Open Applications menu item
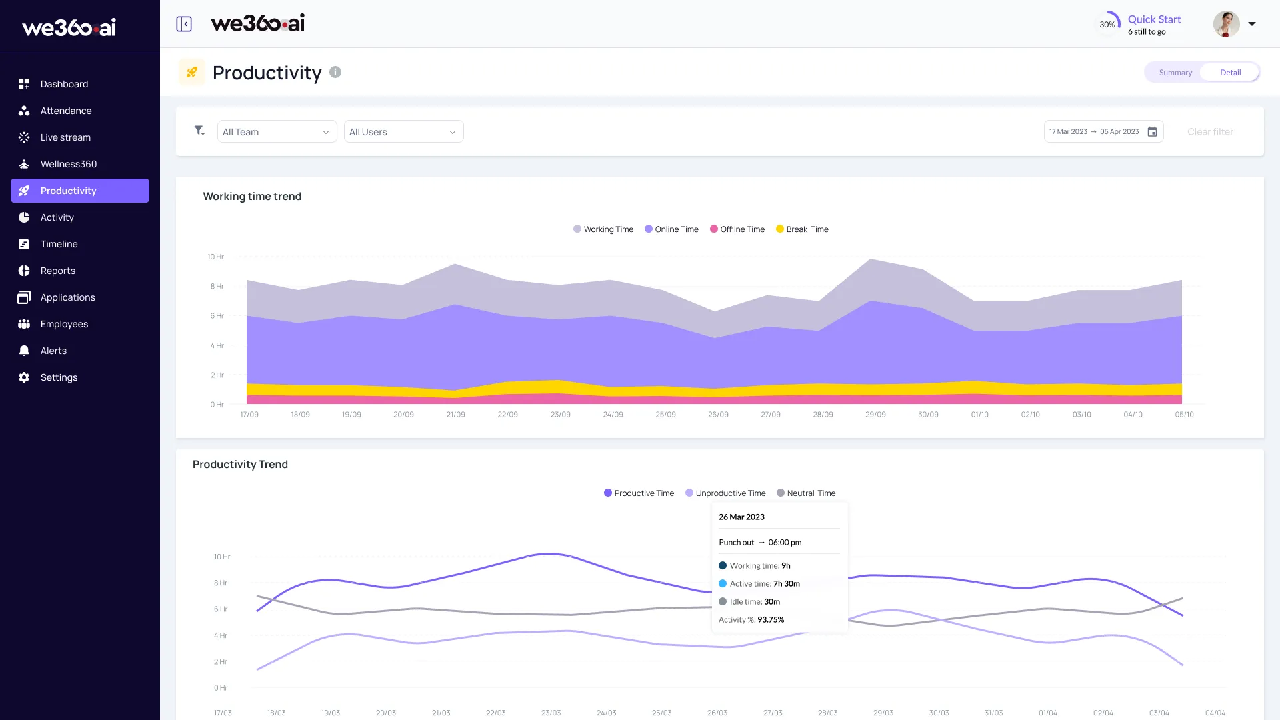The image size is (1280, 720). click(67, 297)
